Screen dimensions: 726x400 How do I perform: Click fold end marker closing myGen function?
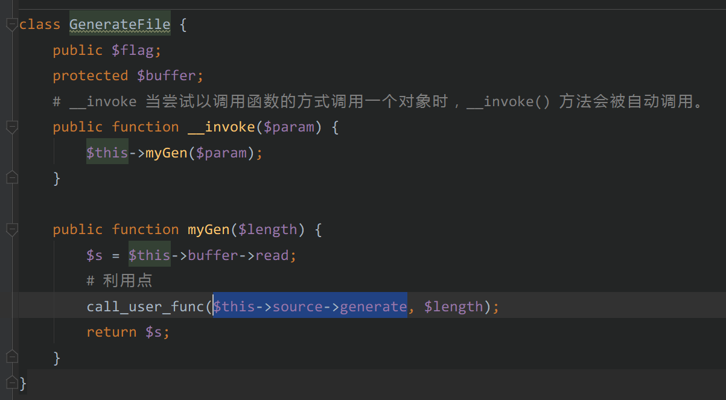click(x=11, y=357)
